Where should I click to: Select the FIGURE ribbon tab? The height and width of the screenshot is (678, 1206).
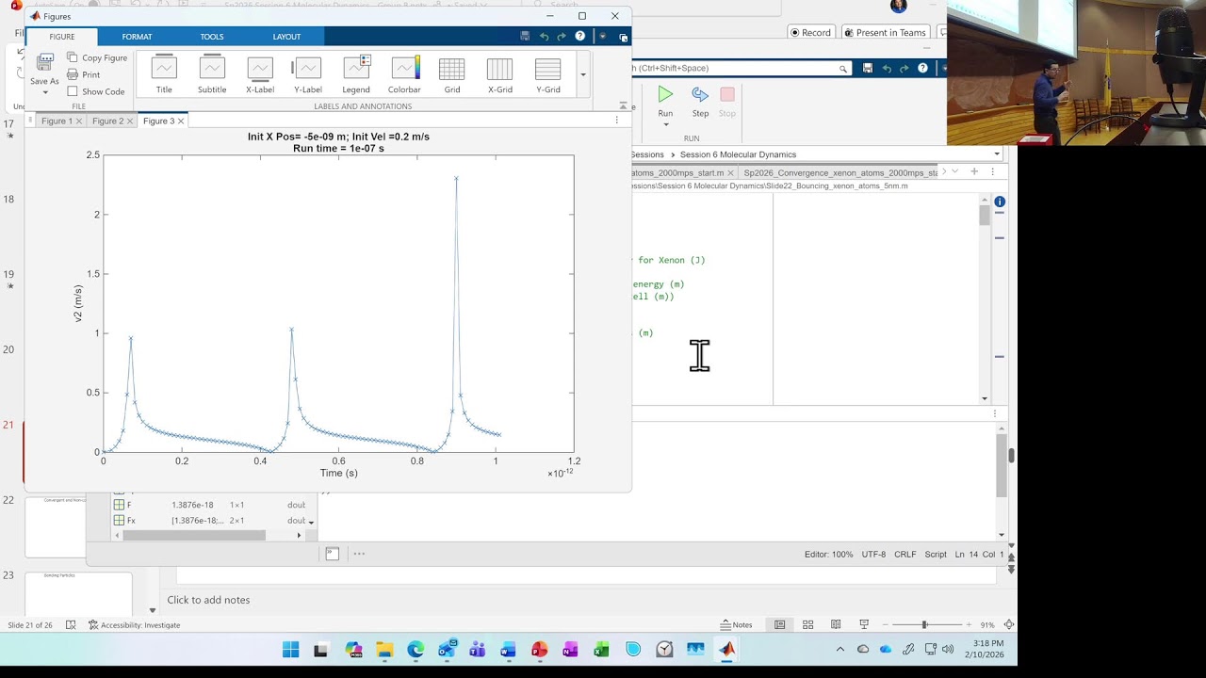pyautogui.click(x=62, y=37)
